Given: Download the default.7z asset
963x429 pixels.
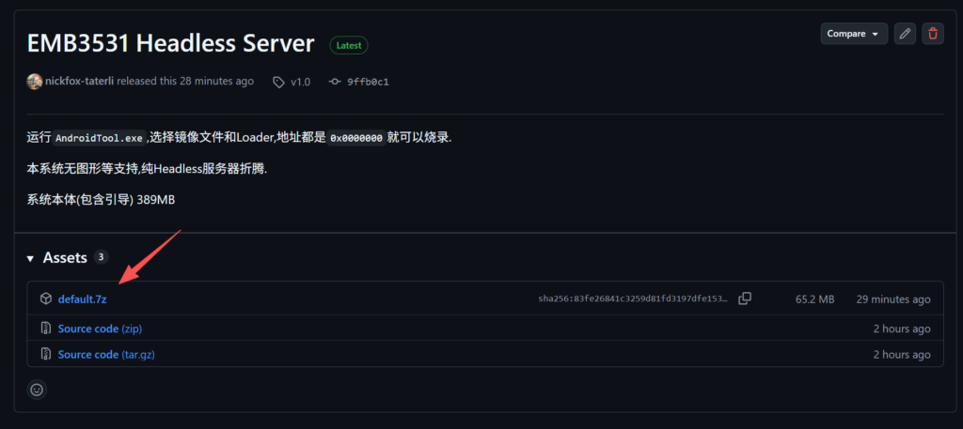Looking at the screenshot, I should [82, 299].
